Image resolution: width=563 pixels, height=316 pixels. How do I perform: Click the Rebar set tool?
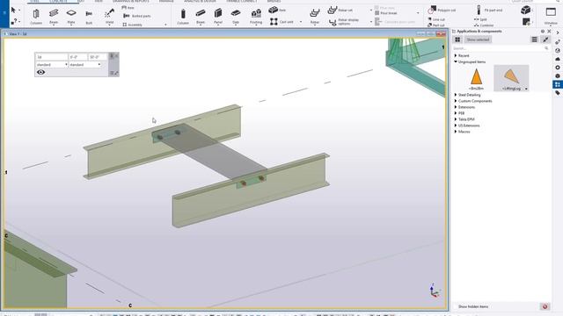pos(340,10)
